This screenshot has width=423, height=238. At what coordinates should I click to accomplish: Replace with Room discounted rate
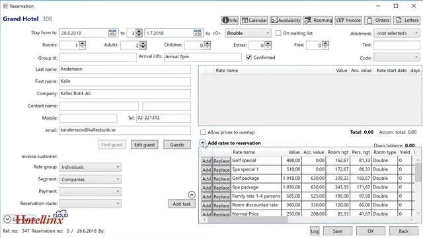(221, 206)
